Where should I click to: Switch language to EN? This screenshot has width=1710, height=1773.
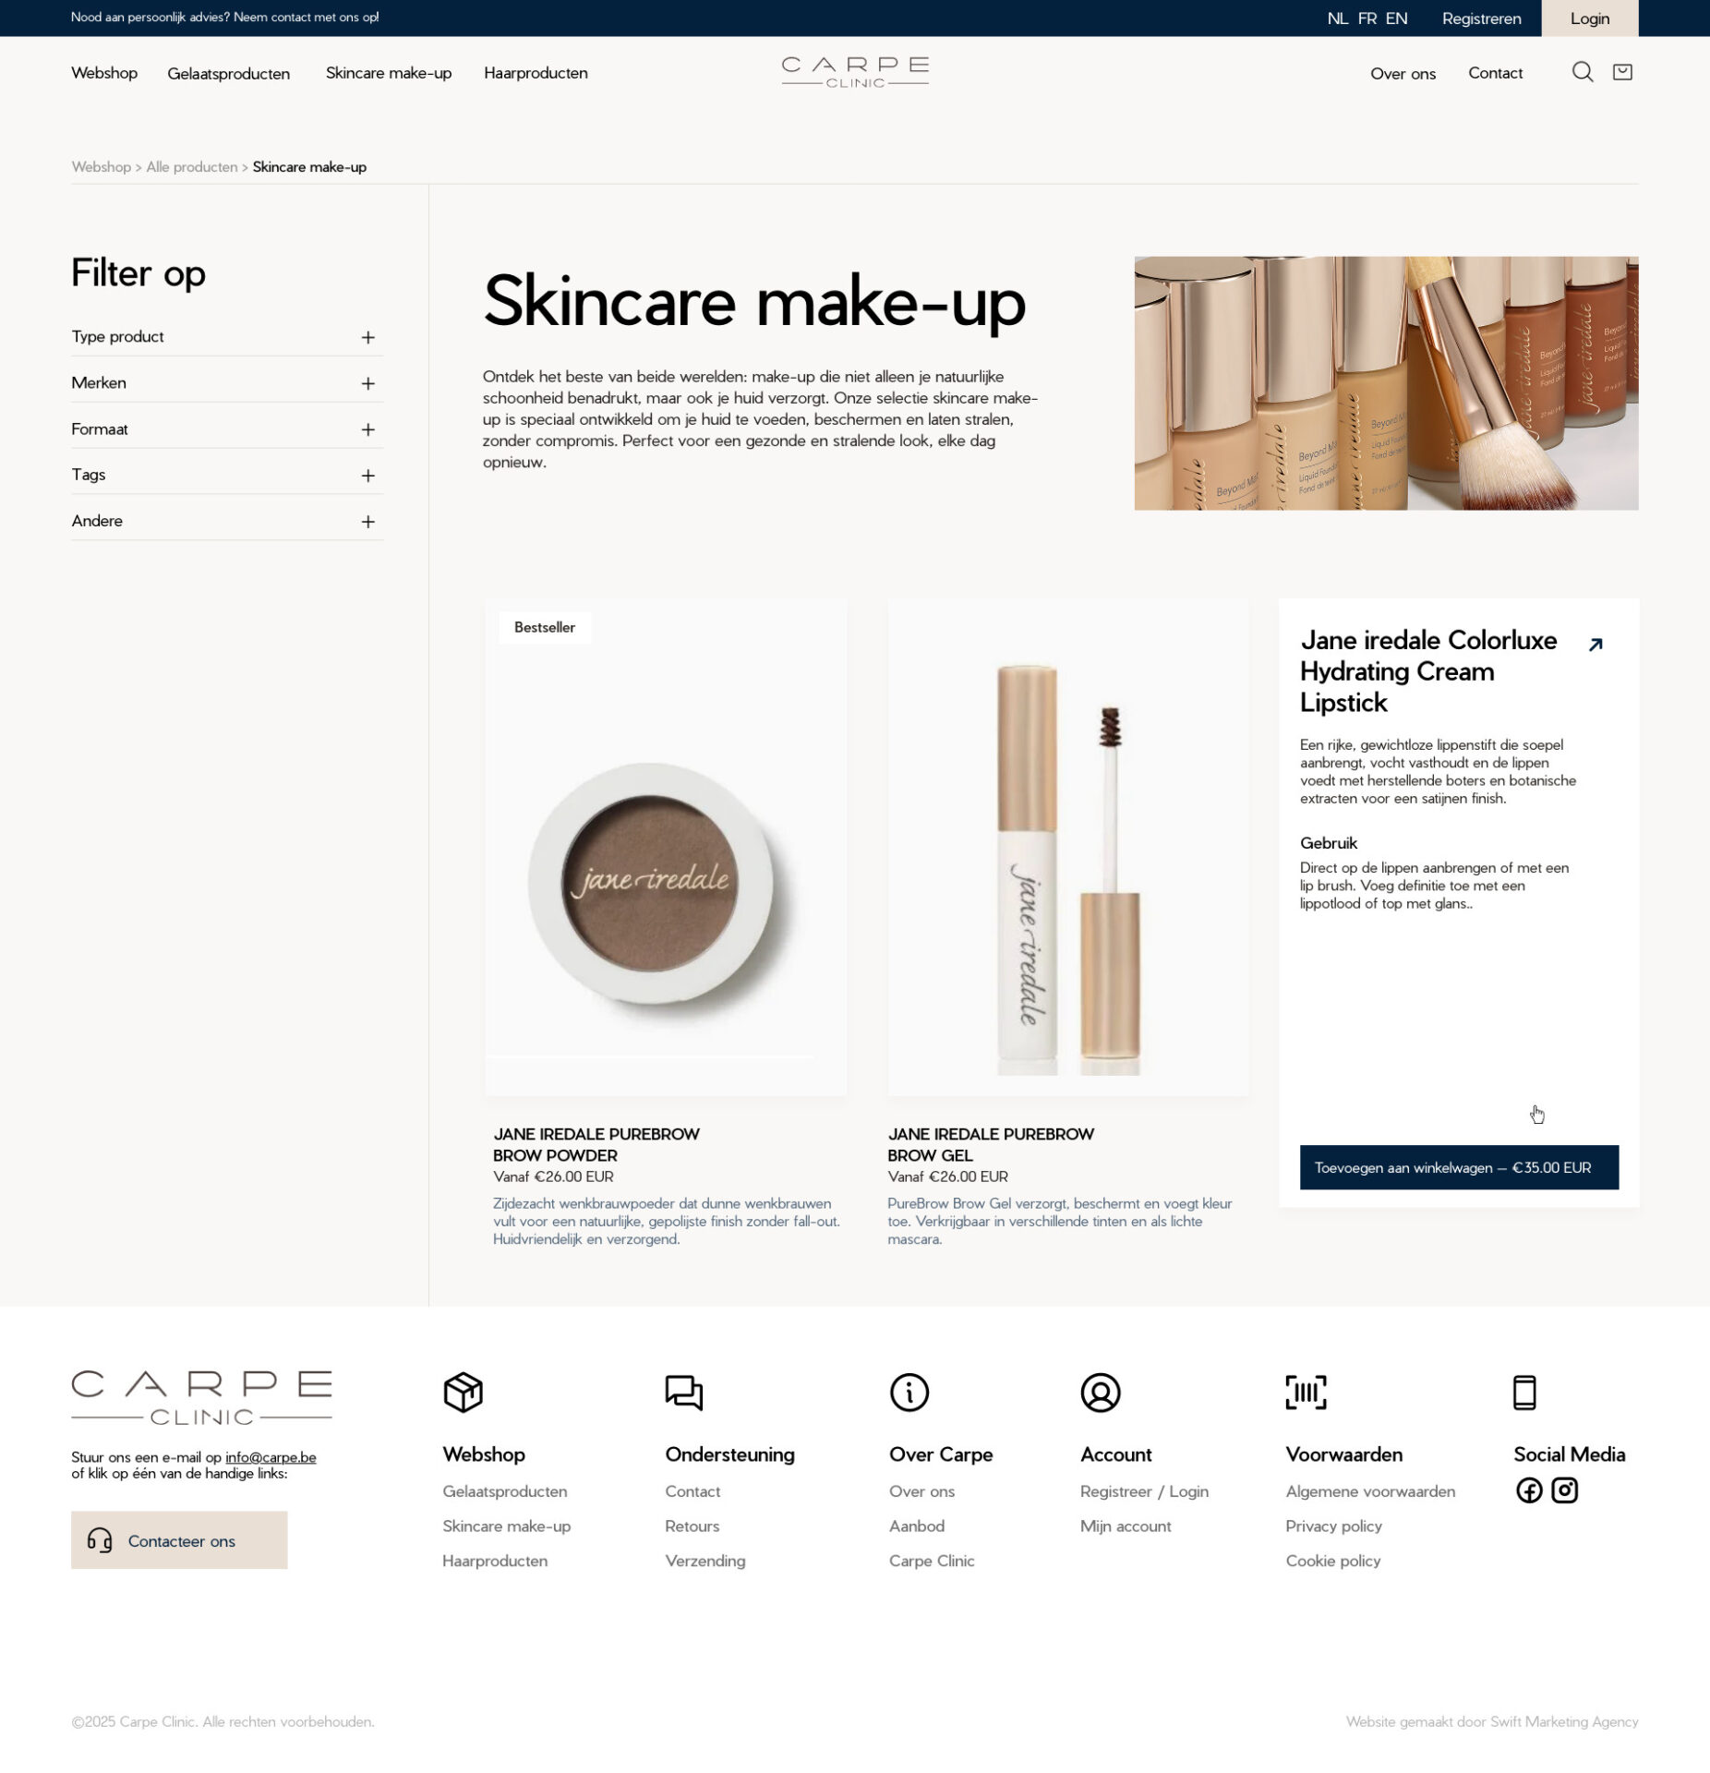(x=1396, y=18)
